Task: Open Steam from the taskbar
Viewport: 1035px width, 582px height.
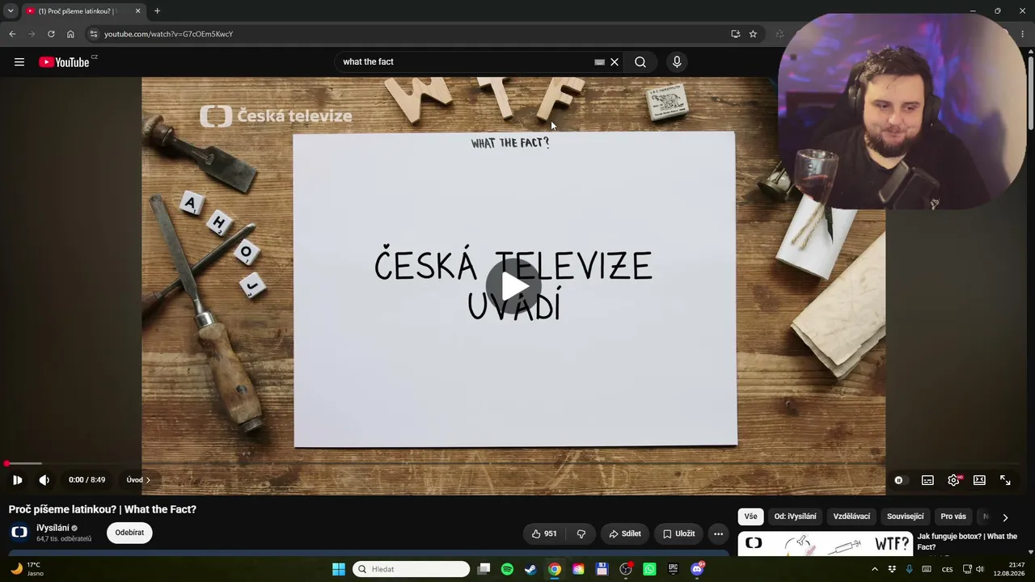Action: pos(530,569)
